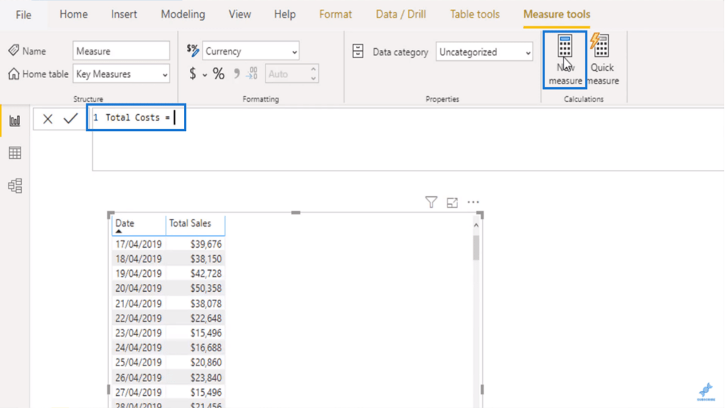
Task: Select the $38,150 sales value
Action: (206, 259)
